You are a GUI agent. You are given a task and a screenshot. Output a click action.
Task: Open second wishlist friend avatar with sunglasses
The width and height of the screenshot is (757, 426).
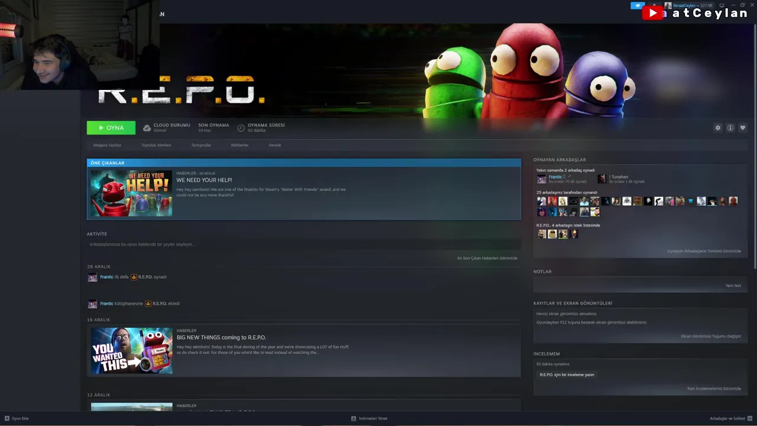552,234
